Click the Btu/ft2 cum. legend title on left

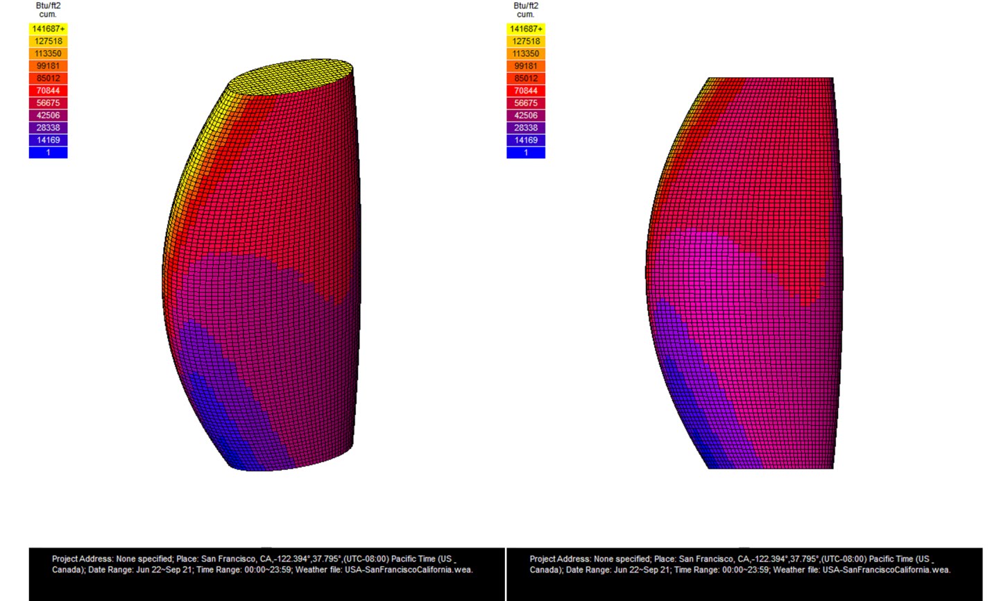[48, 10]
